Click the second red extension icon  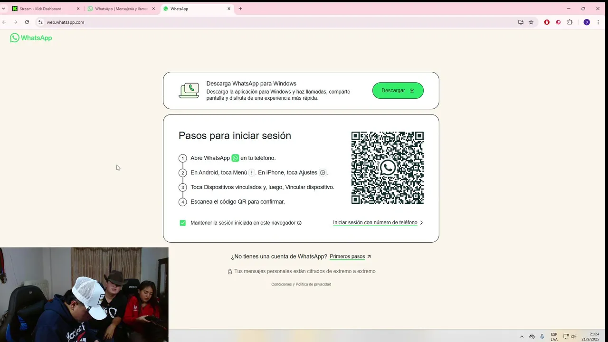(x=558, y=22)
